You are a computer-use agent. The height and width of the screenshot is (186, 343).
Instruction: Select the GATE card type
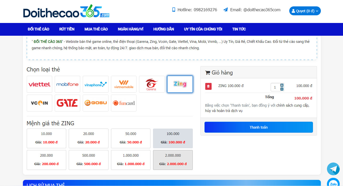coord(67,103)
